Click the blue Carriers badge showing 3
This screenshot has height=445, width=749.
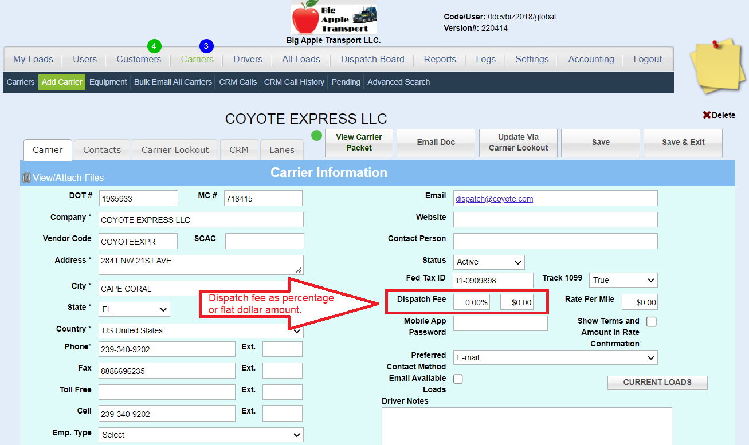pos(206,46)
